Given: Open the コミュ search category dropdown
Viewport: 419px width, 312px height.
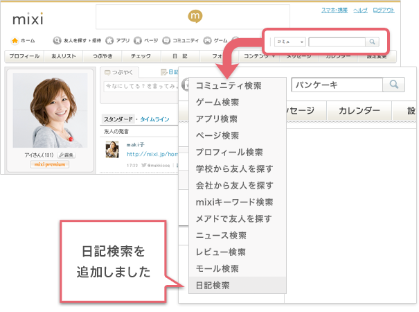Looking at the screenshot, I should point(290,42).
